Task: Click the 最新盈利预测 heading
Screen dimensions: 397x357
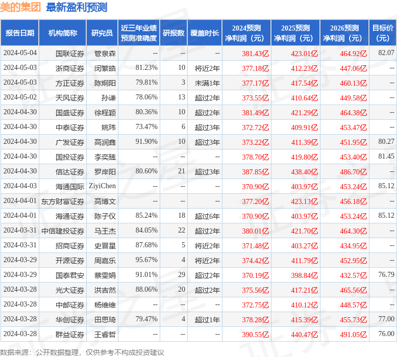Action: [x=77, y=7]
